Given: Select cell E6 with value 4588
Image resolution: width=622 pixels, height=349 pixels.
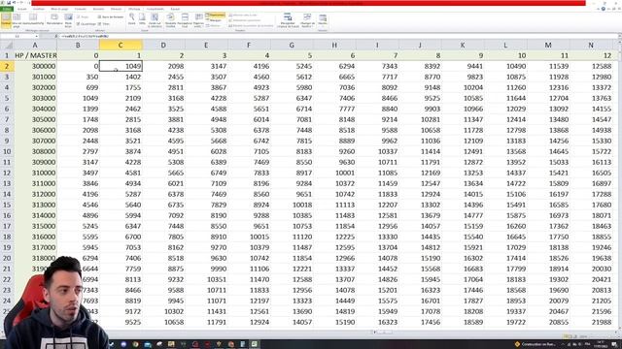Looking at the screenshot, I should [x=206, y=109].
